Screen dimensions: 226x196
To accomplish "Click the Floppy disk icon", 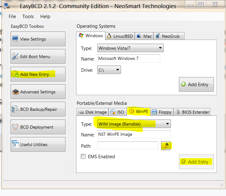I will point(154,112).
